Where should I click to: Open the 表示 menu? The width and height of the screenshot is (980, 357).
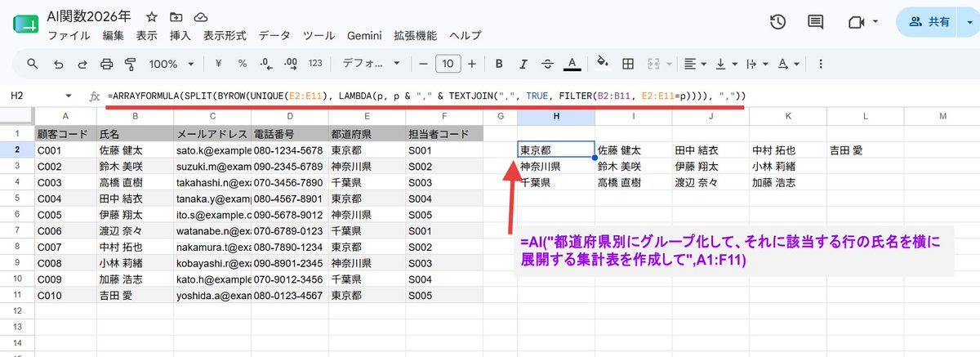click(147, 36)
